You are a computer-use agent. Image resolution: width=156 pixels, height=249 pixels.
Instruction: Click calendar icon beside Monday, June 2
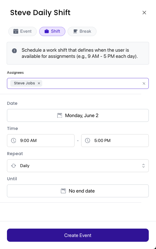point(60,115)
